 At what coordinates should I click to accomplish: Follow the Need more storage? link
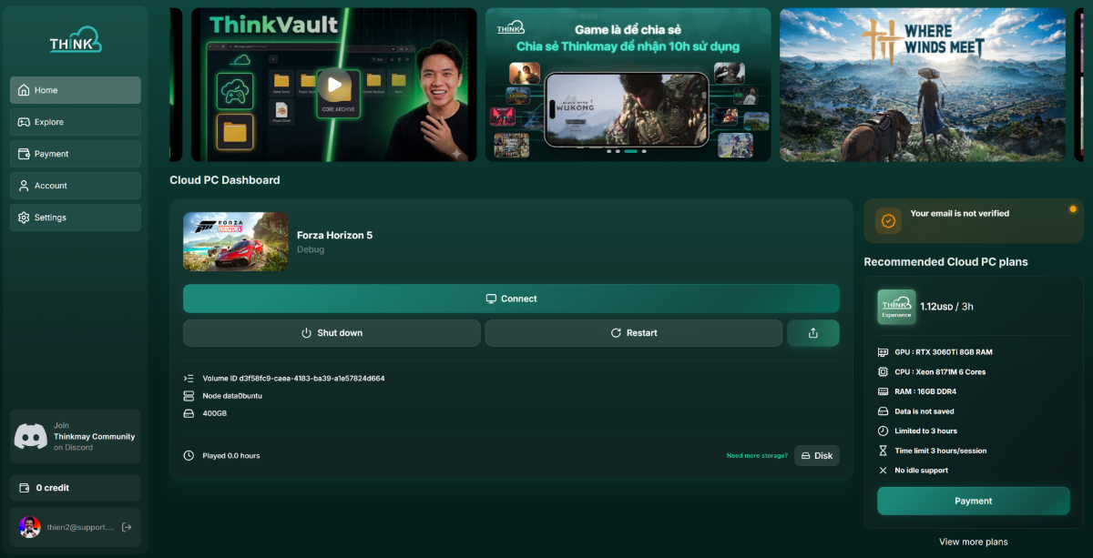pyautogui.click(x=757, y=455)
